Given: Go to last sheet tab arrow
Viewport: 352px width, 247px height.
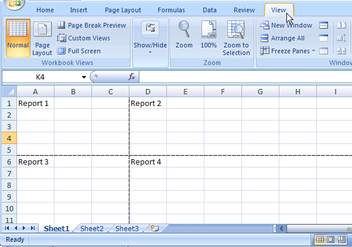Looking at the screenshot, I should pos(33,228).
